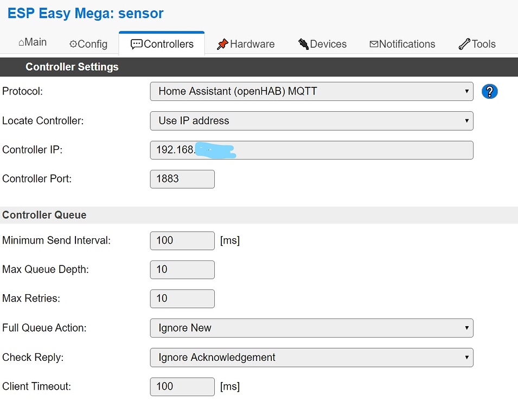
Task: Focus the Controller Port field
Action: (182, 179)
